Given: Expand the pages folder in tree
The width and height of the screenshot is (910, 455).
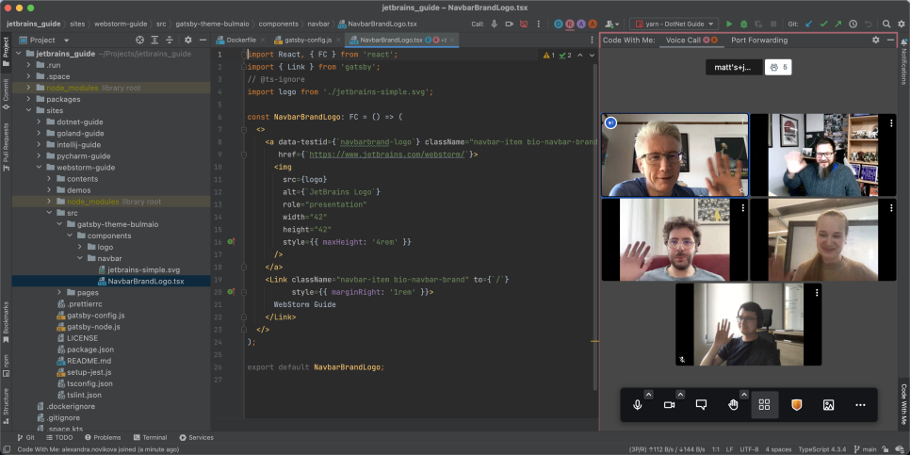Looking at the screenshot, I should point(59,292).
